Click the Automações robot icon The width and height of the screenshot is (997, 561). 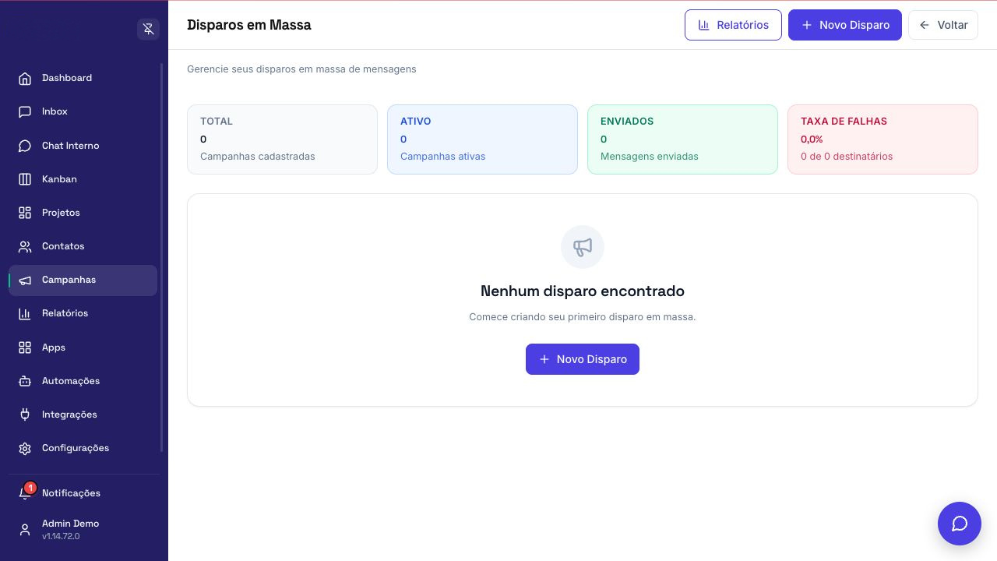click(25, 381)
